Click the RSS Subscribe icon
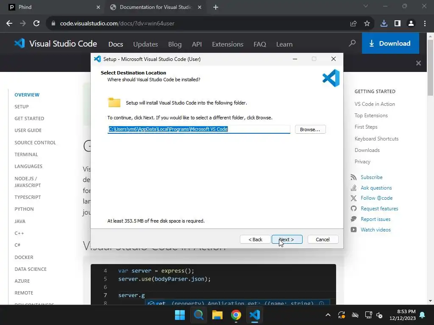Viewport: 434px width, 325px height. pyautogui.click(x=353, y=177)
